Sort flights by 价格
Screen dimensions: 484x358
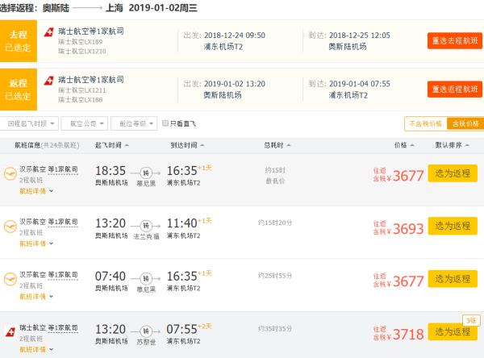point(404,145)
